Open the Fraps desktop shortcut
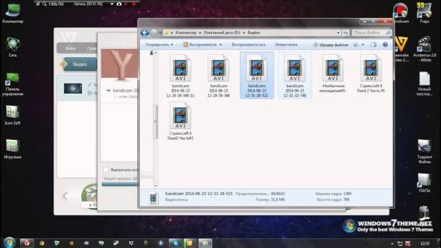 point(424,12)
